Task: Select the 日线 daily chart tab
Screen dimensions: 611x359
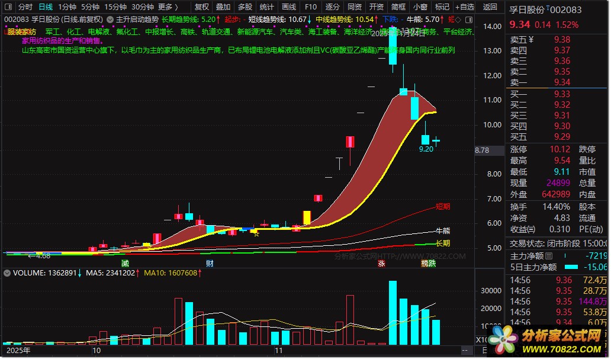Action: (x=46, y=7)
